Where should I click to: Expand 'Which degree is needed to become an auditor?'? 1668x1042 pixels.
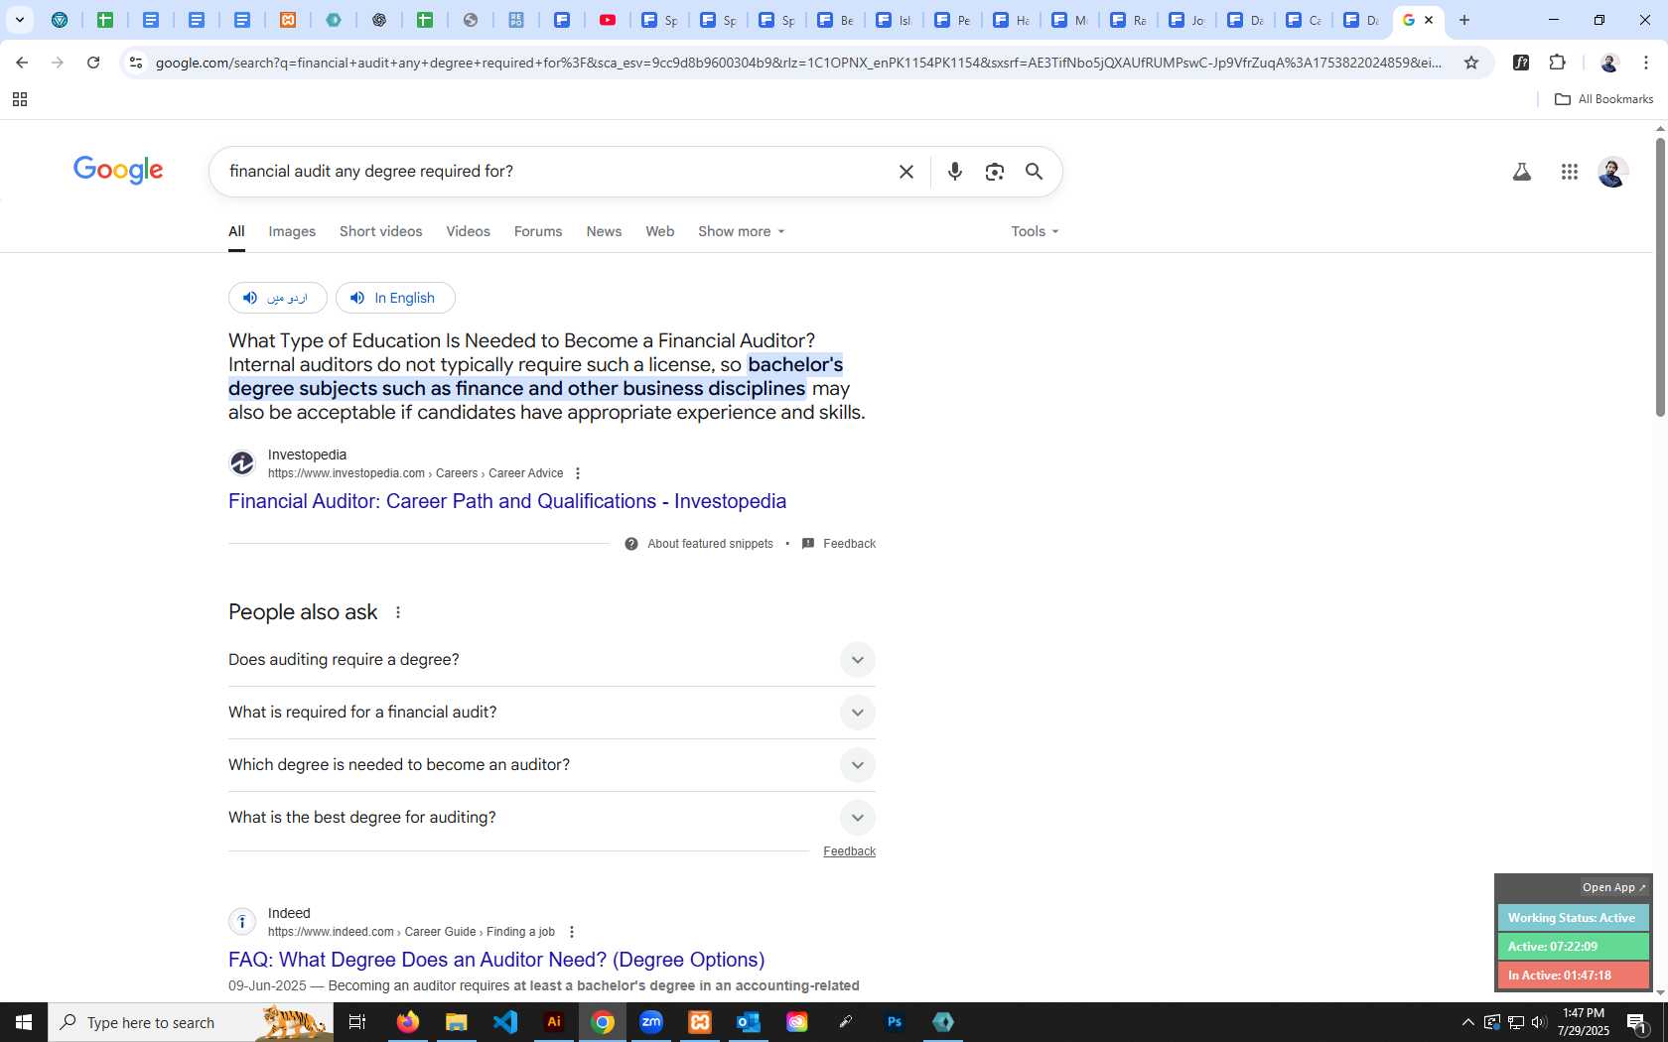552,765
